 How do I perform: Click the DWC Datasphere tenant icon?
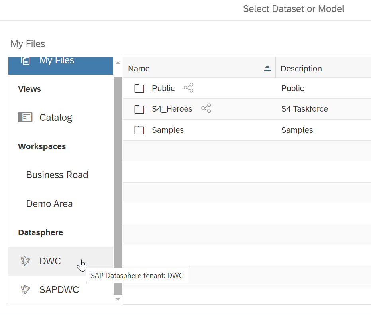pyautogui.click(x=26, y=261)
